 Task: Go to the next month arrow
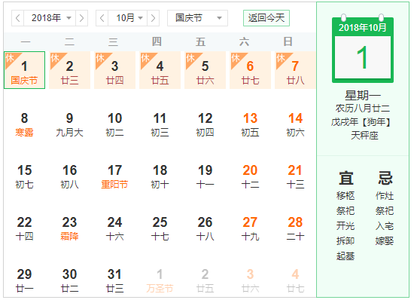[x=153, y=18]
